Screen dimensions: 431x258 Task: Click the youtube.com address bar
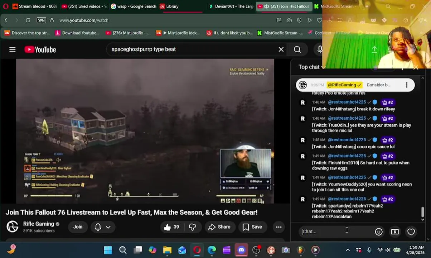(x=165, y=20)
